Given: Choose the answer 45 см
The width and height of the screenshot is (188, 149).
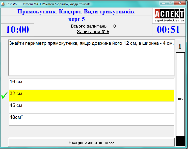Looking at the screenshot, I should (92, 108).
